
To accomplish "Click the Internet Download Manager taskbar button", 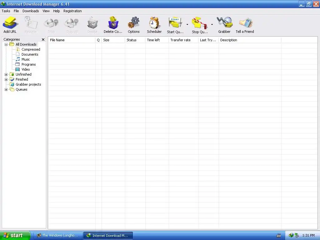I will (108, 236).
